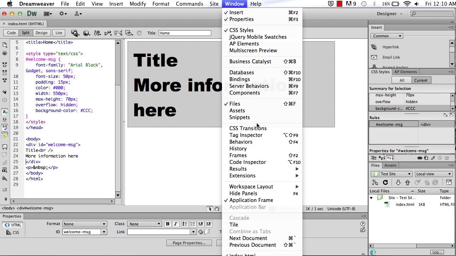The height and width of the screenshot is (256, 456).
Task: Toggle Files panel in Window menu
Action: click(261, 104)
